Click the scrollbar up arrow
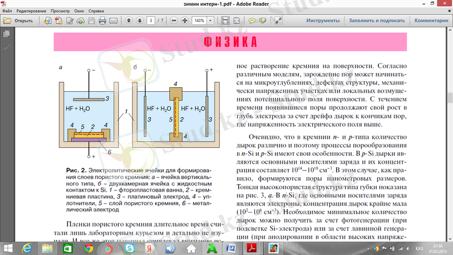 450,29
